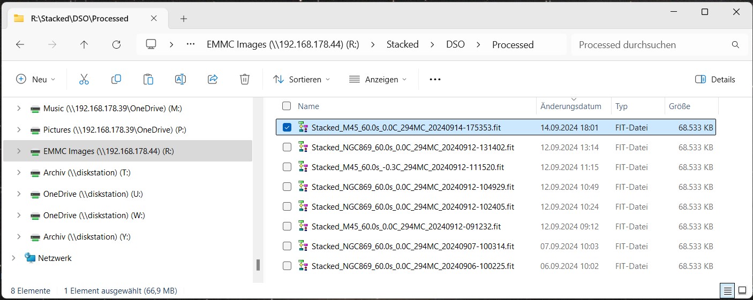Click the Paste clipboard icon

click(x=148, y=79)
